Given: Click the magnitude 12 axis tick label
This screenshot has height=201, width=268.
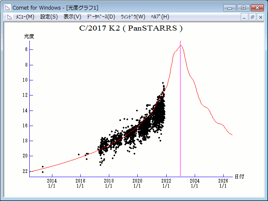Looking at the screenshot, I should coord(25,95).
